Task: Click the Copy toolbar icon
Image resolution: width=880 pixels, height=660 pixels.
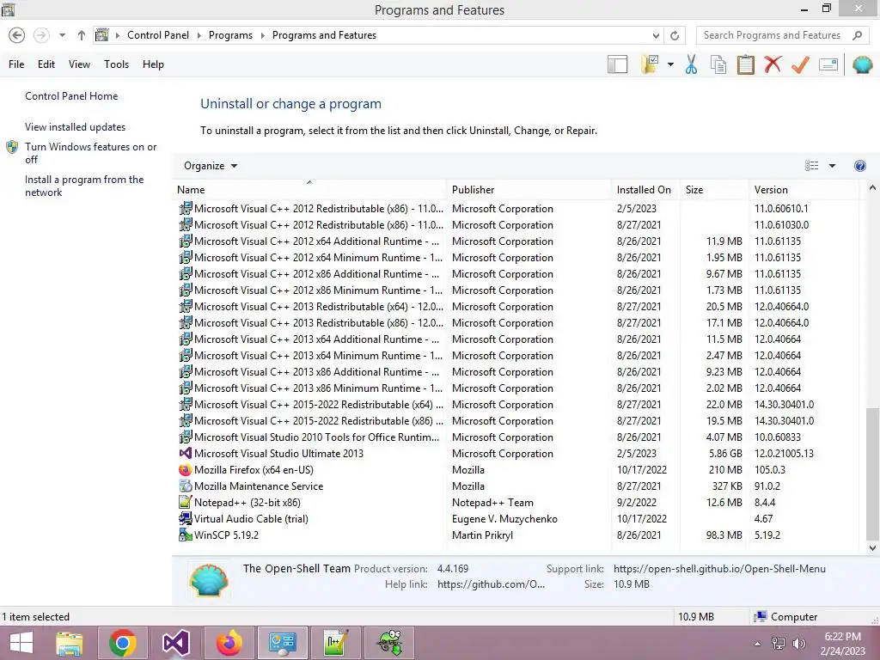Action: pyautogui.click(x=718, y=64)
